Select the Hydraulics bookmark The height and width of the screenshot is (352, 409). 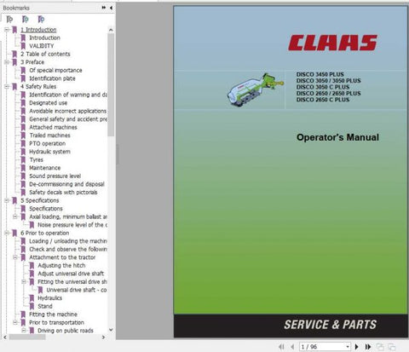[x=50, y=298]
